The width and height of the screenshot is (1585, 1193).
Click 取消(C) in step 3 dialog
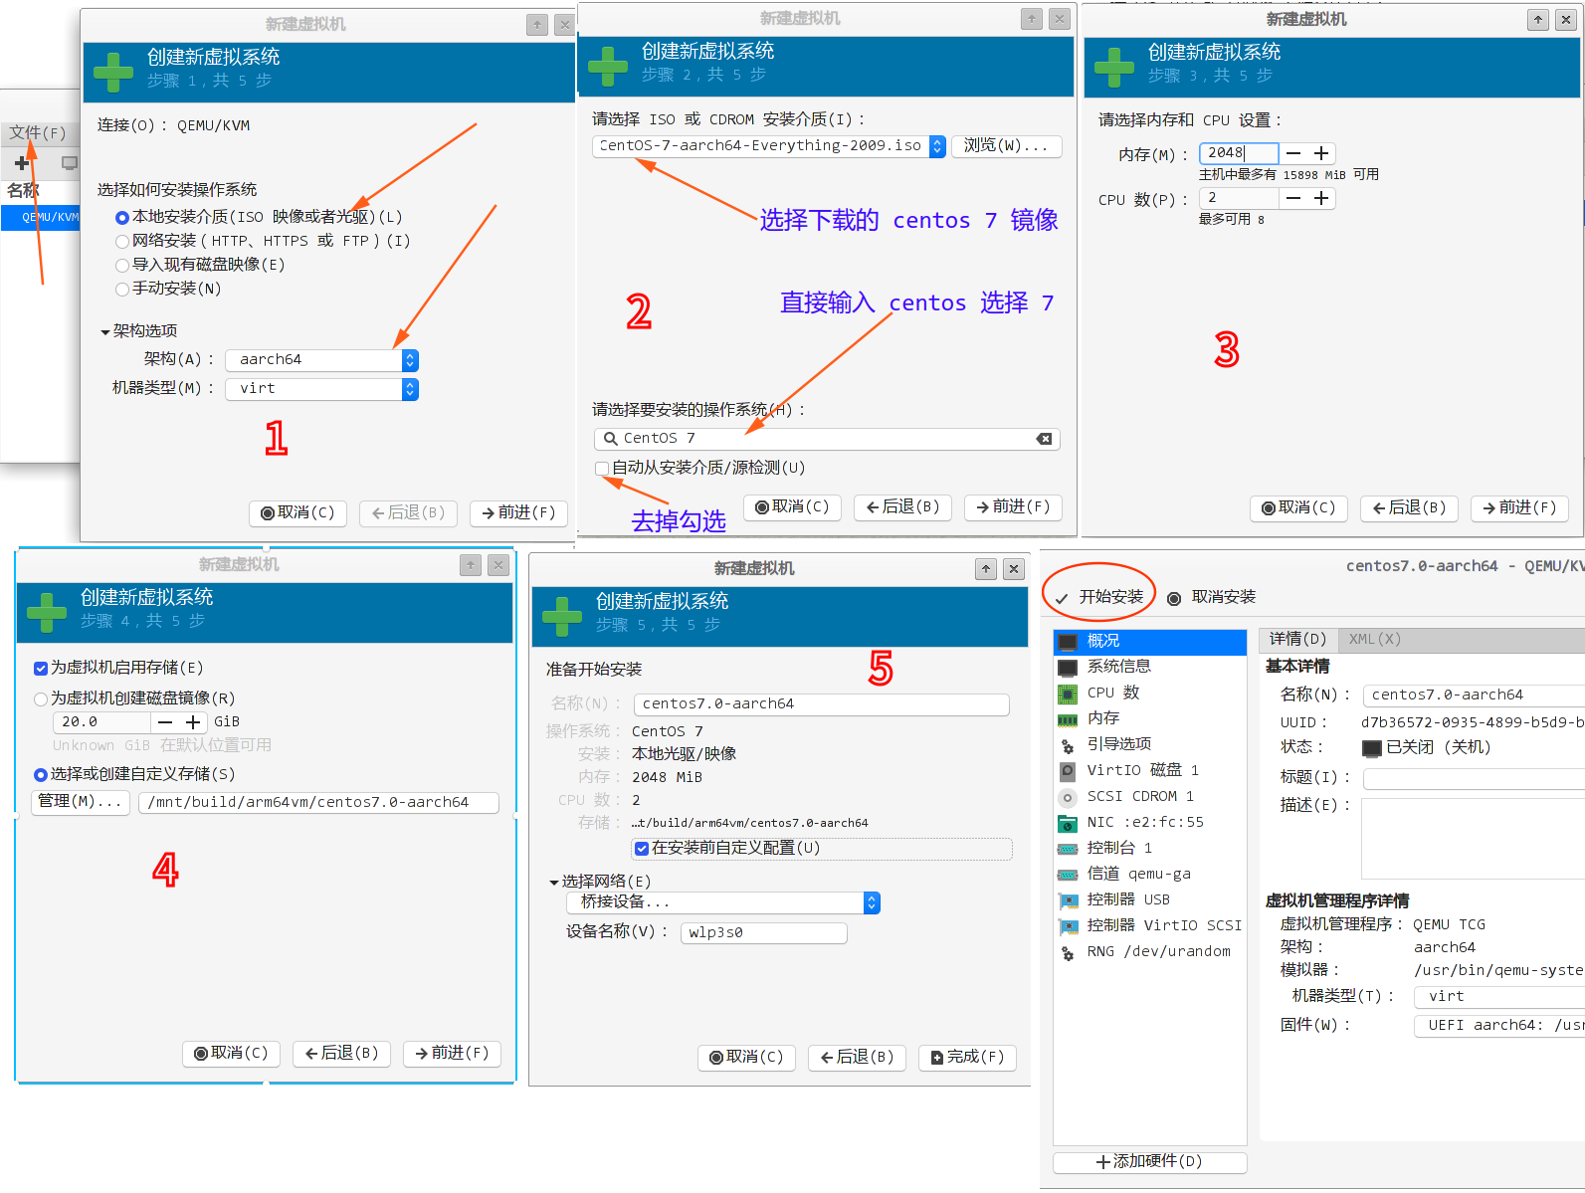(x=1298, y=507)
